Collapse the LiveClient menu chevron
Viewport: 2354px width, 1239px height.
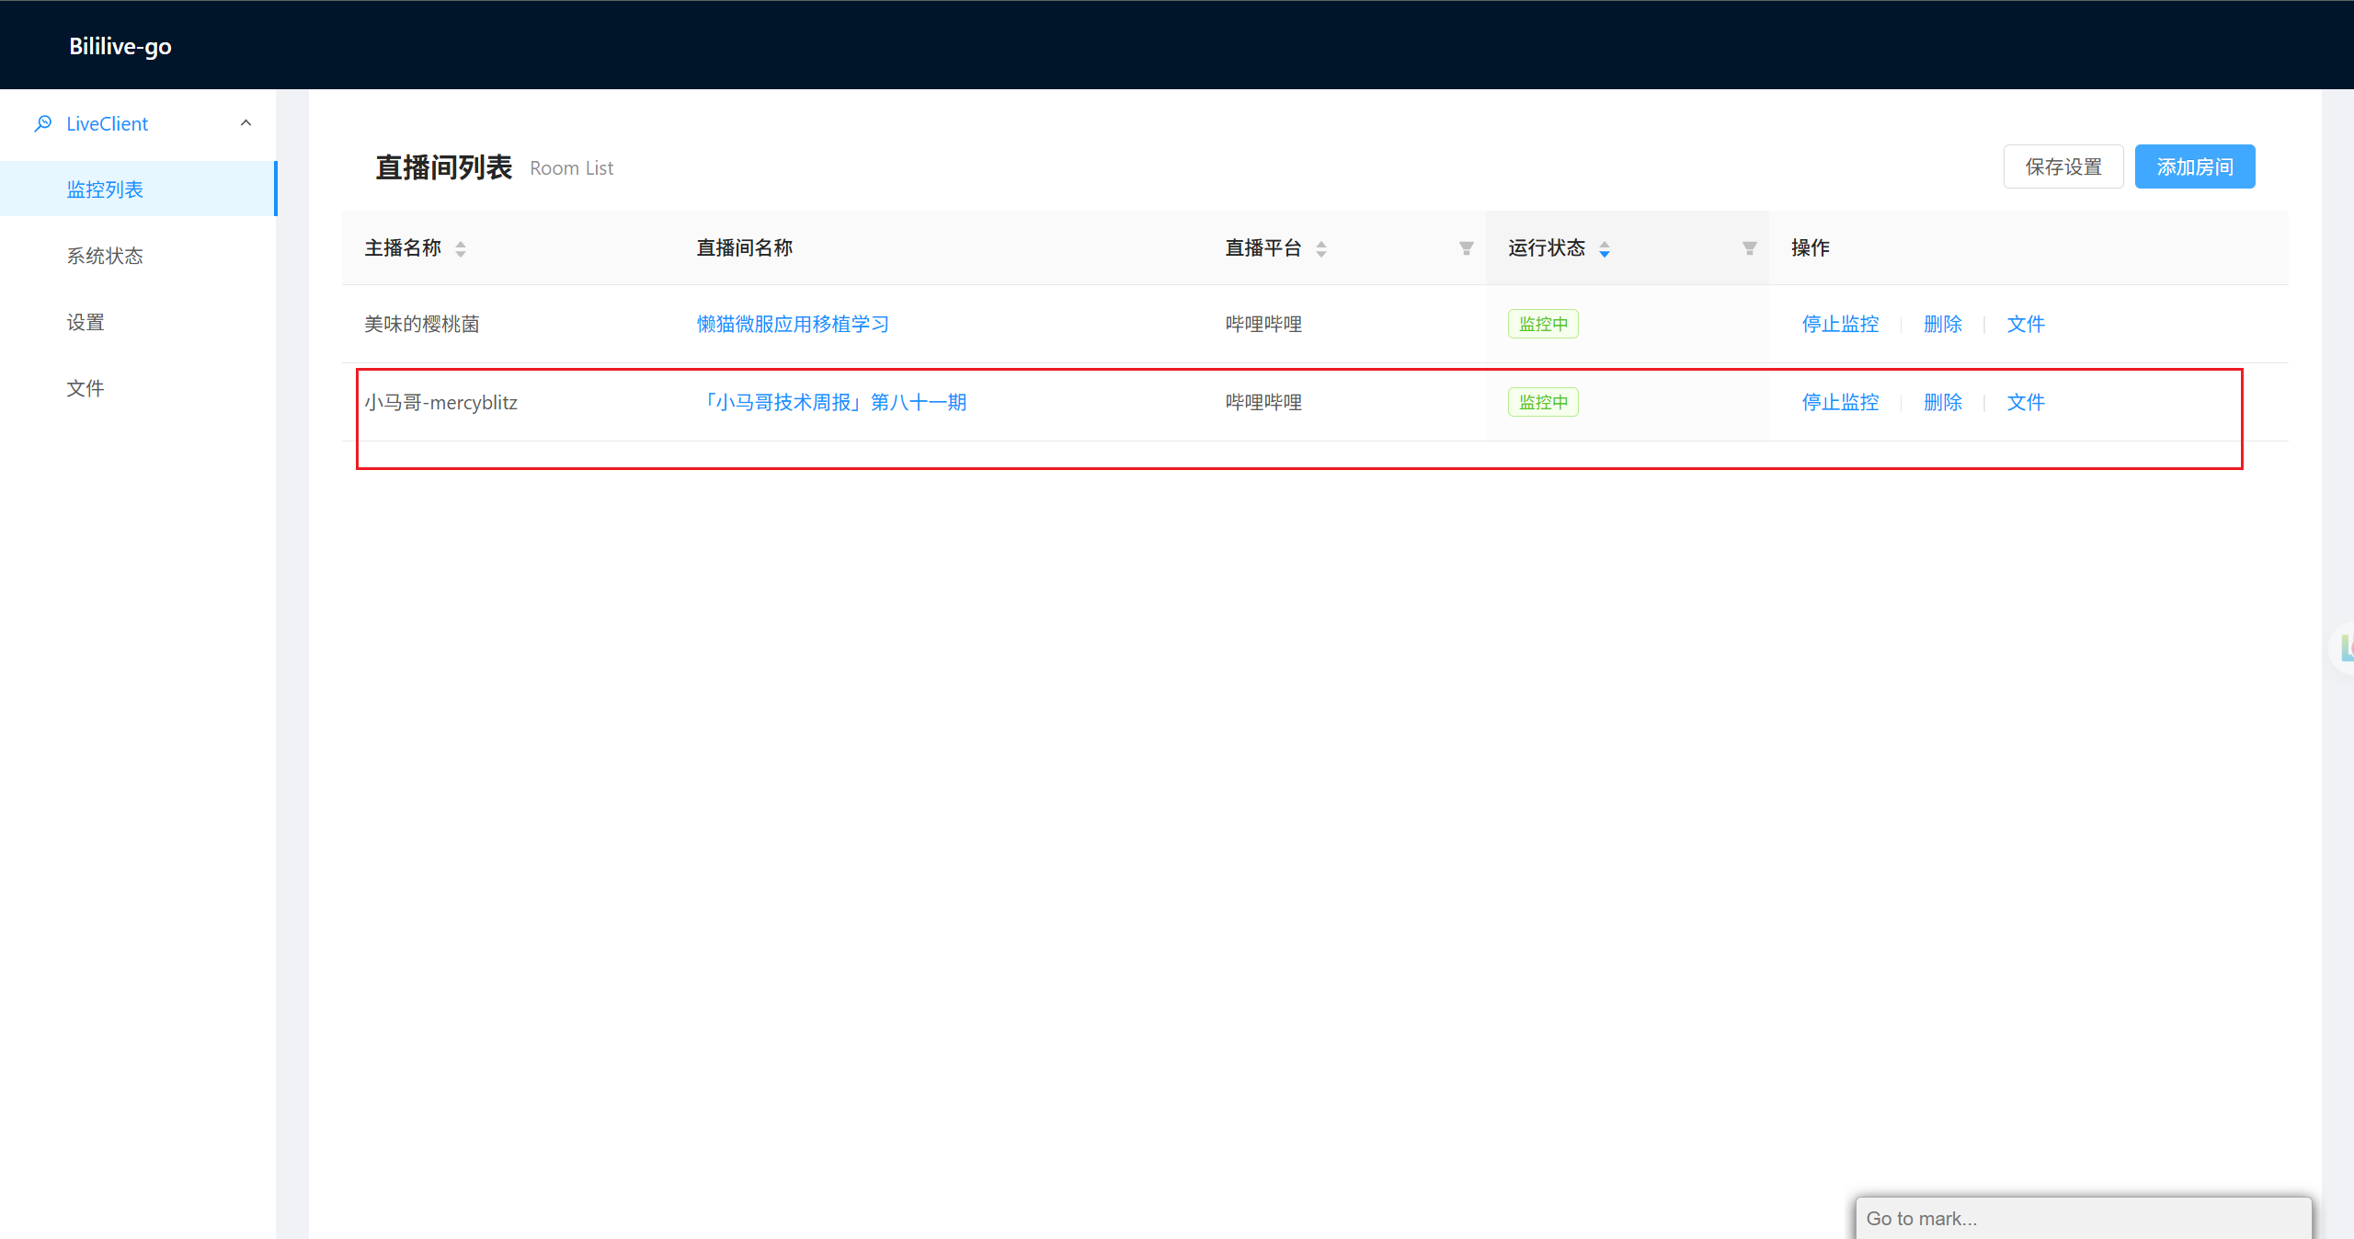(246, 123)
